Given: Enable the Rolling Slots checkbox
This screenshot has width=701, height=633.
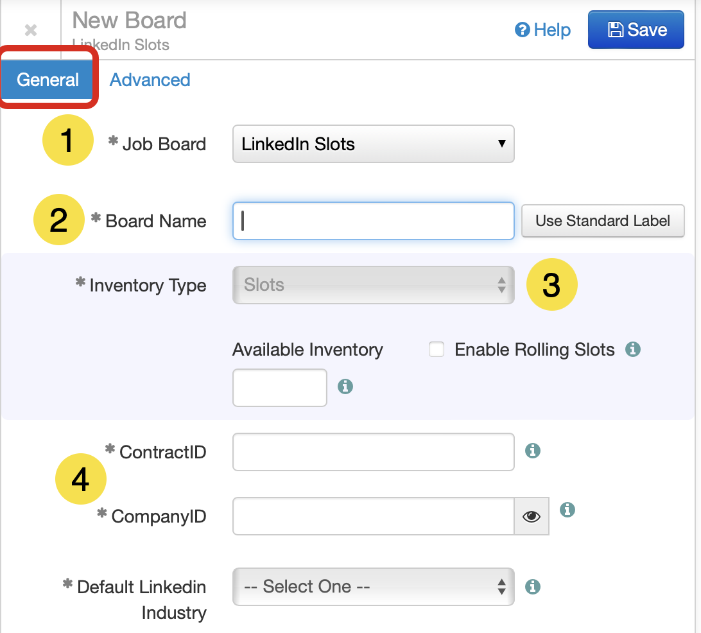Looking at the screenshot, I should click(x=437, y=349).
